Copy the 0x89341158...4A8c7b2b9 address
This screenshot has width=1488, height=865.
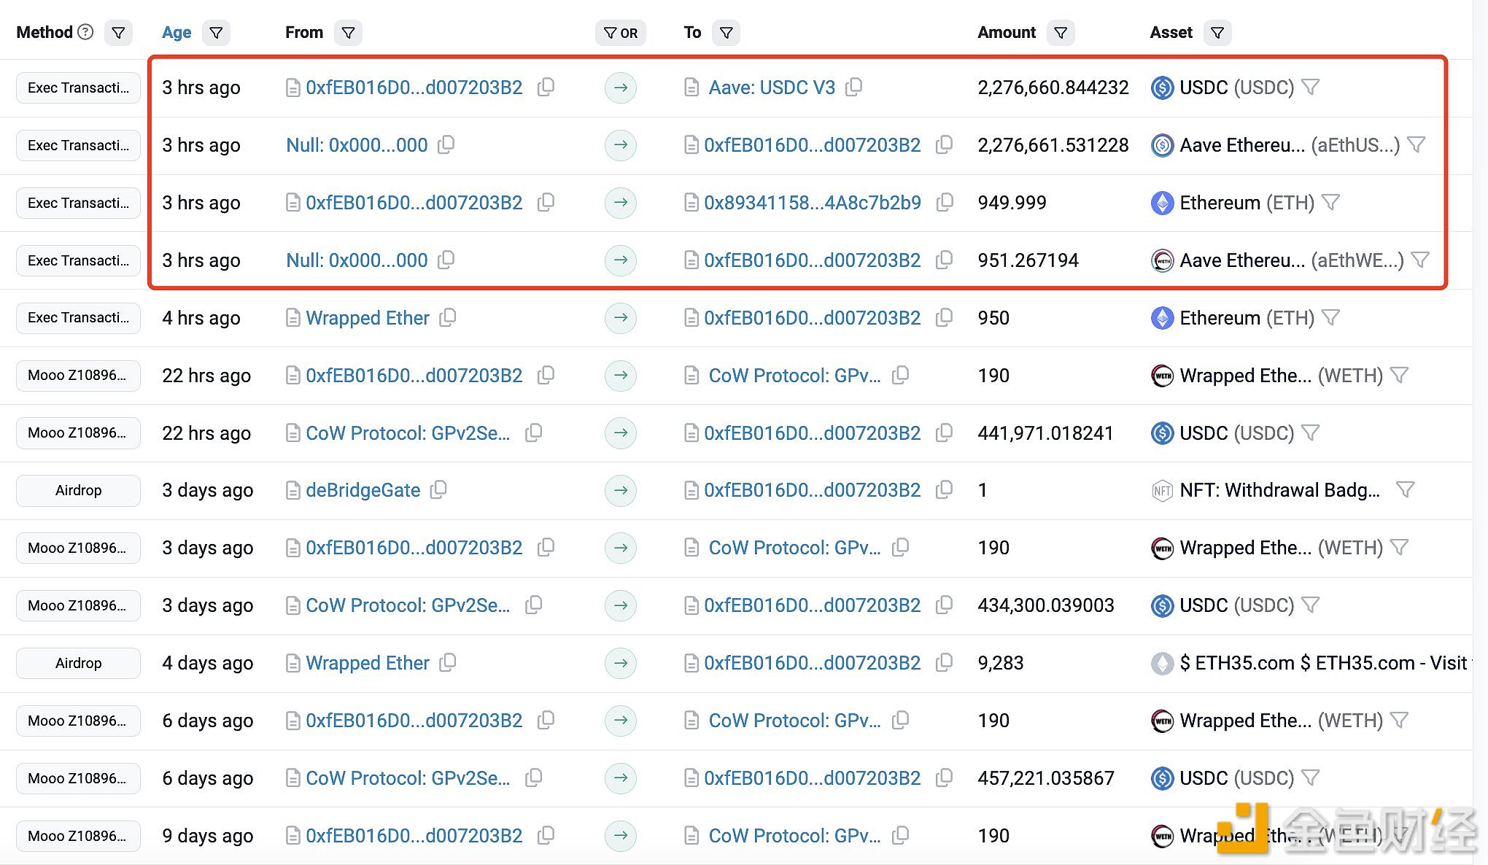click(x=945, y=203)
